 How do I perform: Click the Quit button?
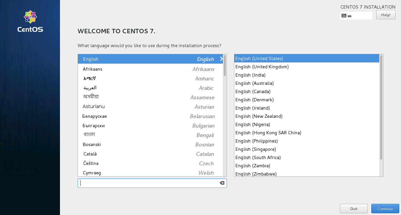coord(354,208)
